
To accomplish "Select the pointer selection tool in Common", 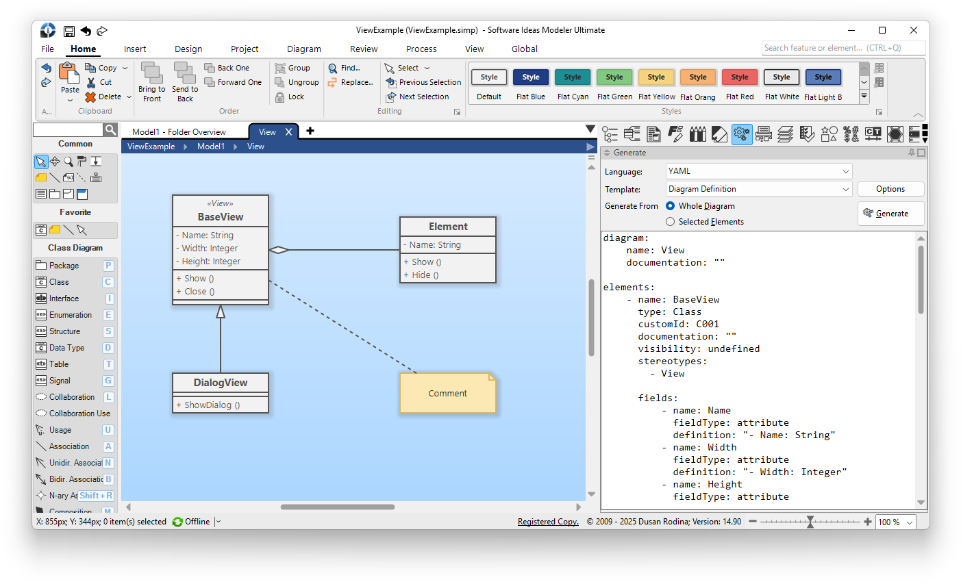I will (41, 162).
